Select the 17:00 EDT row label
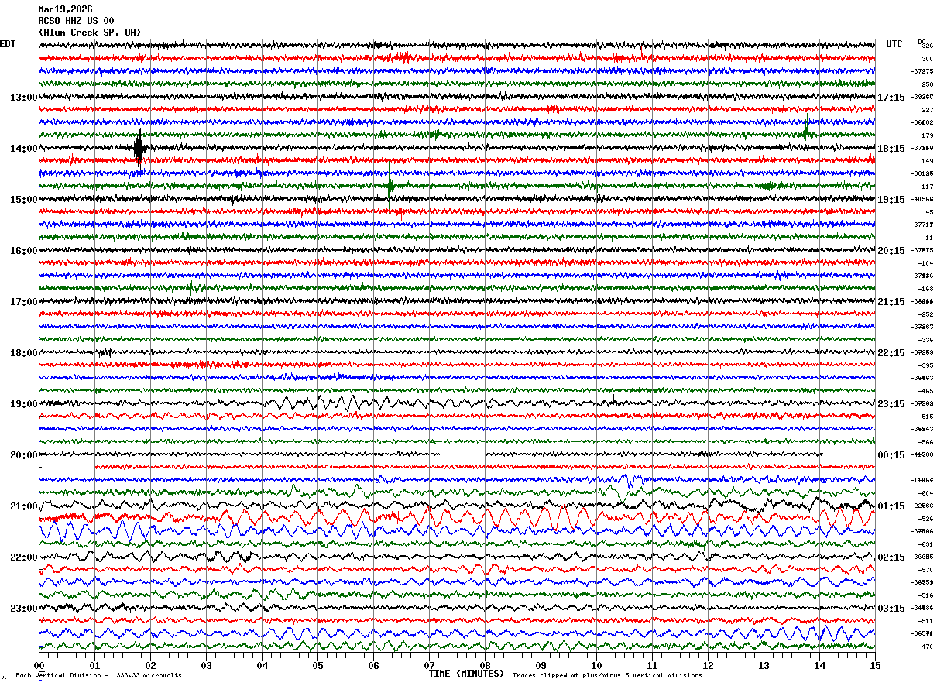This screenshot has width=937, height=686. click(24, 302)
